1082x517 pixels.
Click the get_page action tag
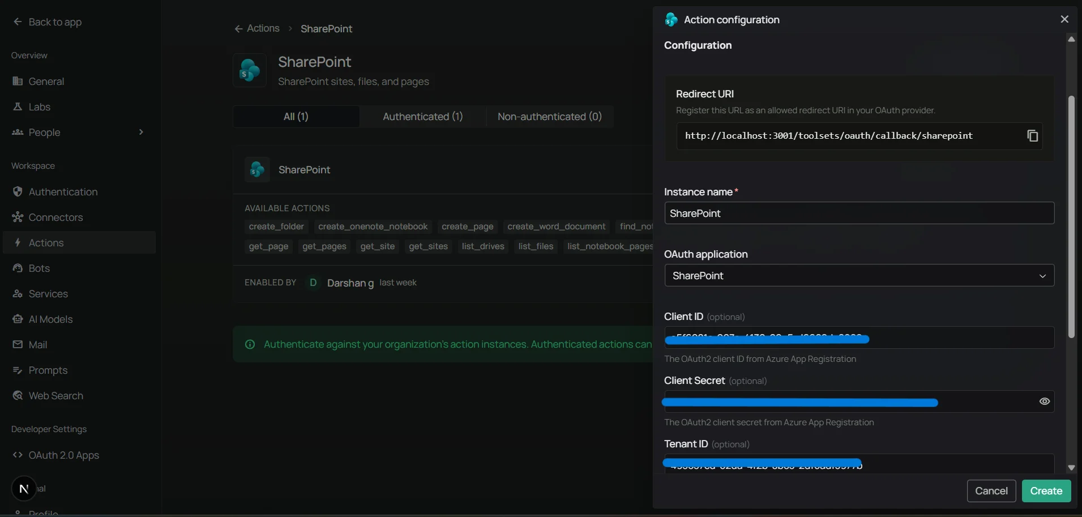click(x=268, y=246)
